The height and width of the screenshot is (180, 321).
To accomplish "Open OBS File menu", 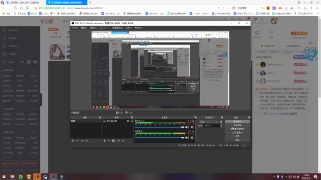I will click(75, 28).
